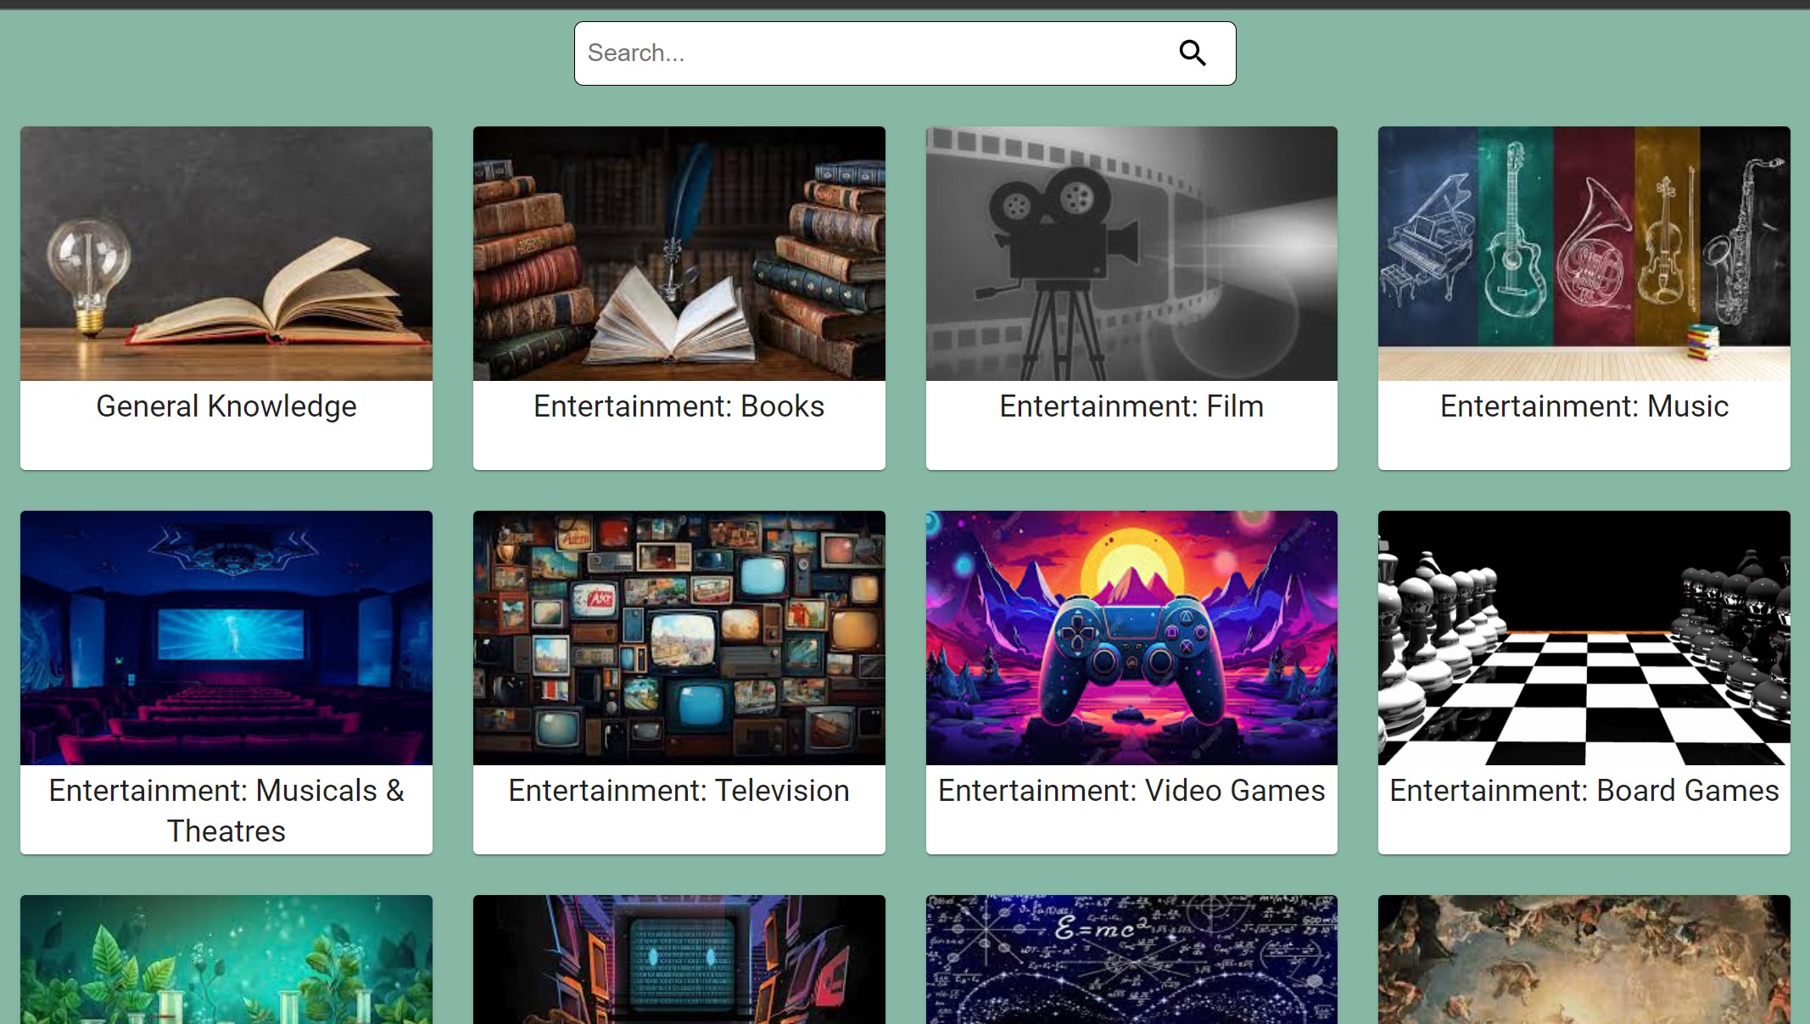The image size is (1810, 1024).
Task: Click Entertainment: Musicals & Theatres title
Action: pos(226,810)
